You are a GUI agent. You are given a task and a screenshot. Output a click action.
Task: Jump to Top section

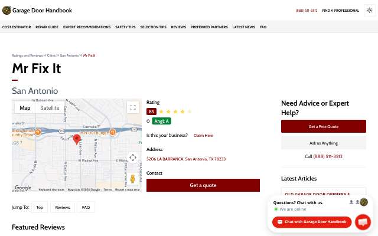pos(40,207)
